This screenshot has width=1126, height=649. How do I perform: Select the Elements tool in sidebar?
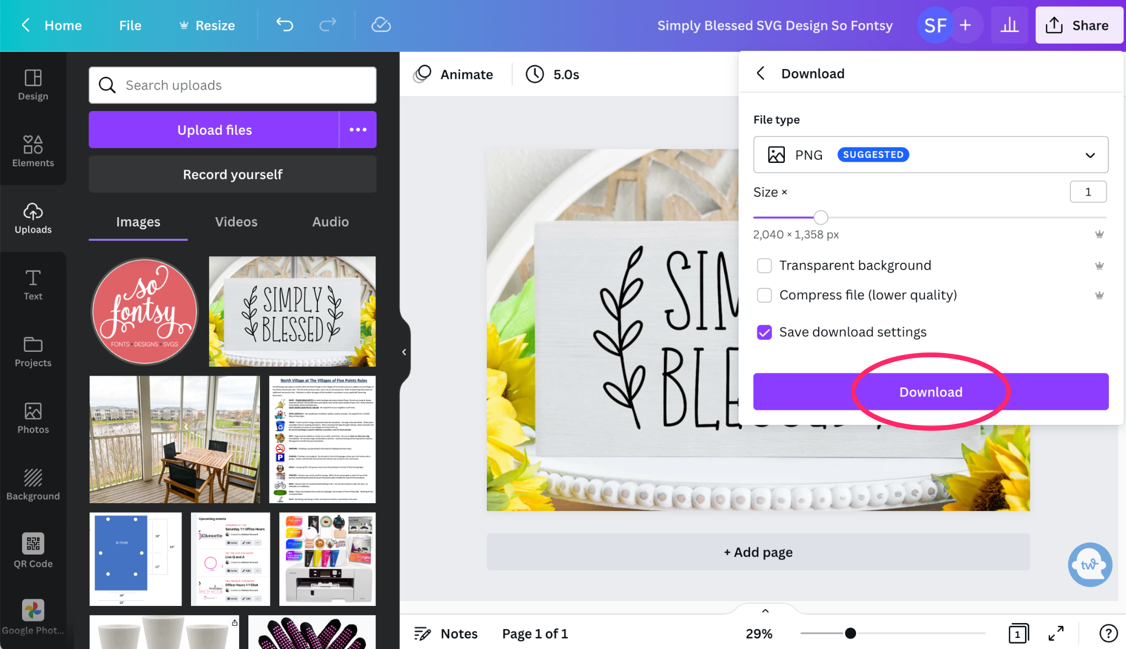33,149
